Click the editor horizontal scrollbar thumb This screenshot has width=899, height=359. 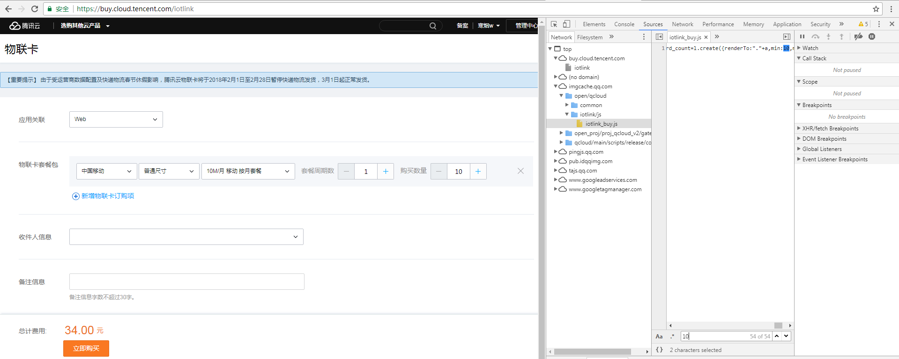pos(778,325)
